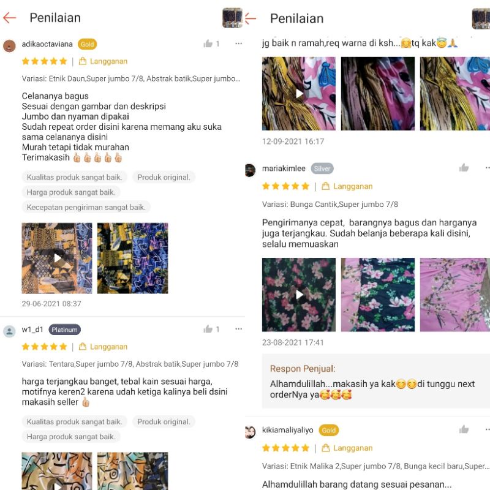Tap username mariakimlee

tap(284, 168)
